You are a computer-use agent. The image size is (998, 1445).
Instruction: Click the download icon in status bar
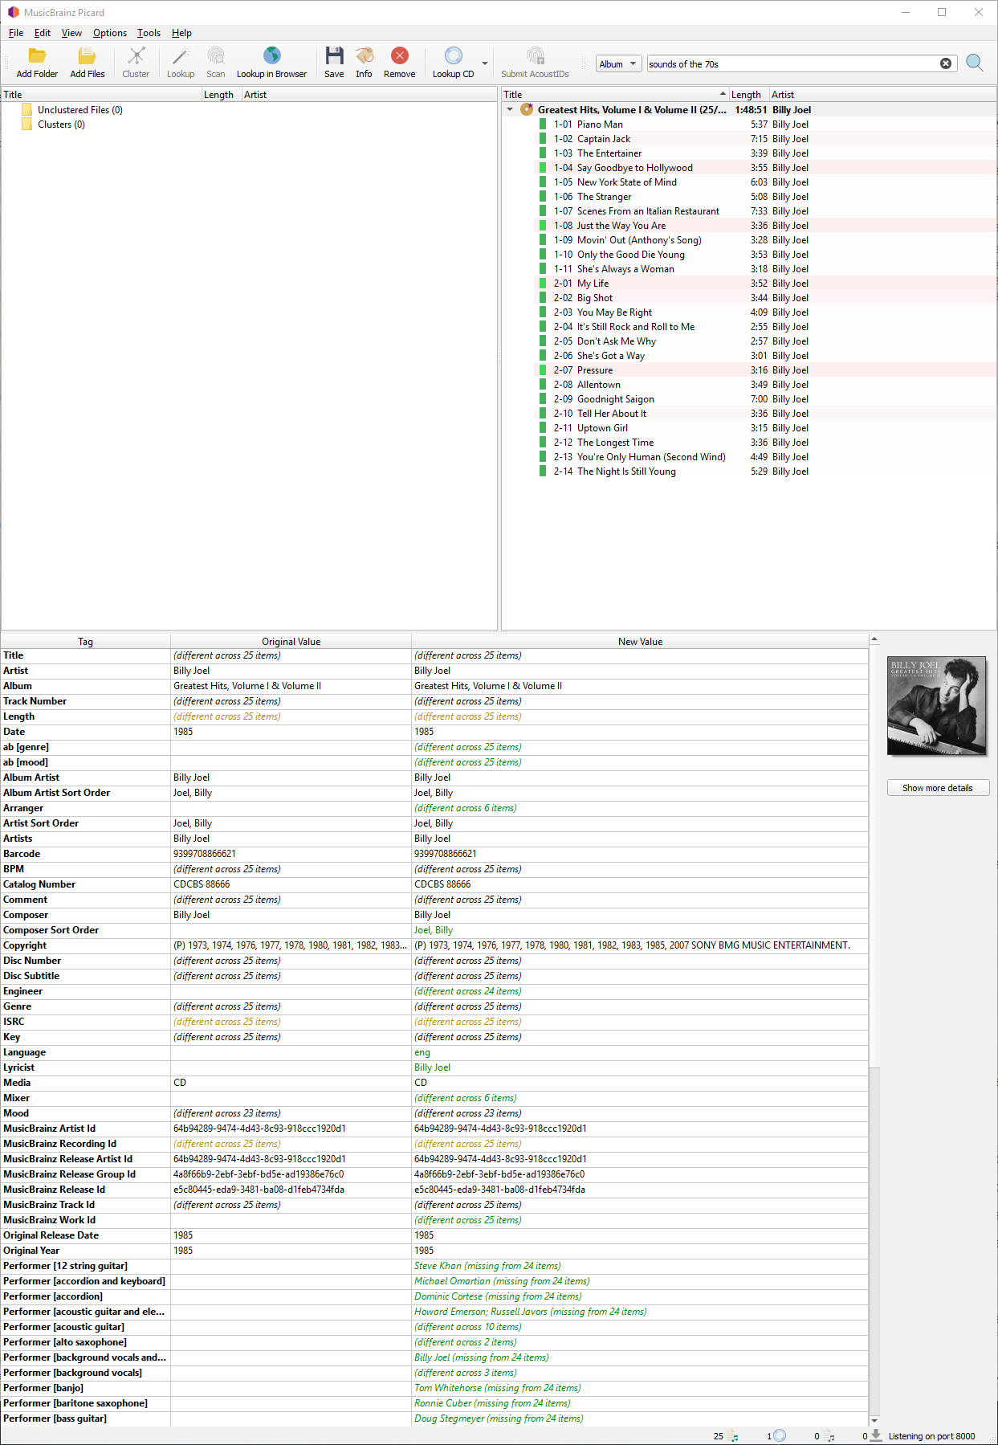(x=876, y=1435)
